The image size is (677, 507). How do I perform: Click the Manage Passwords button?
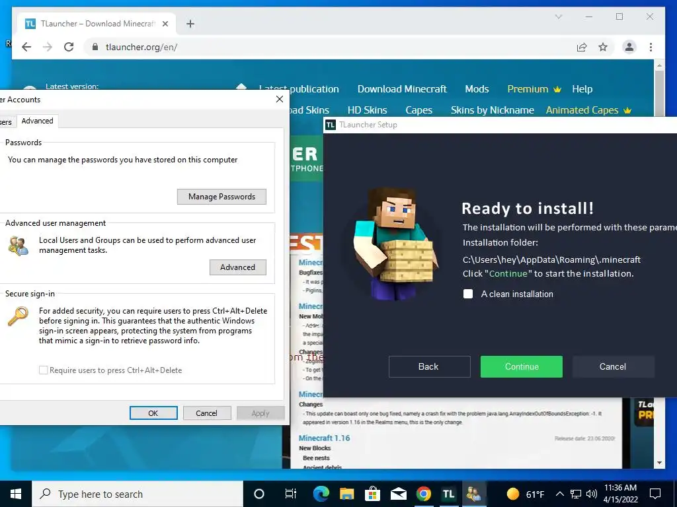click(221, 197)
